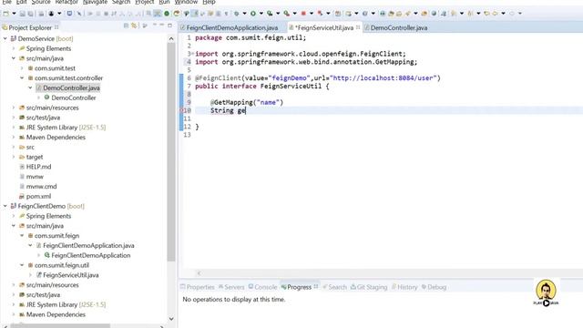Image resolution: width=583 pixels, height=328 pixels.
Task: Open the Debug configurations dropdown arrow
Action: [x=244, y=14]
